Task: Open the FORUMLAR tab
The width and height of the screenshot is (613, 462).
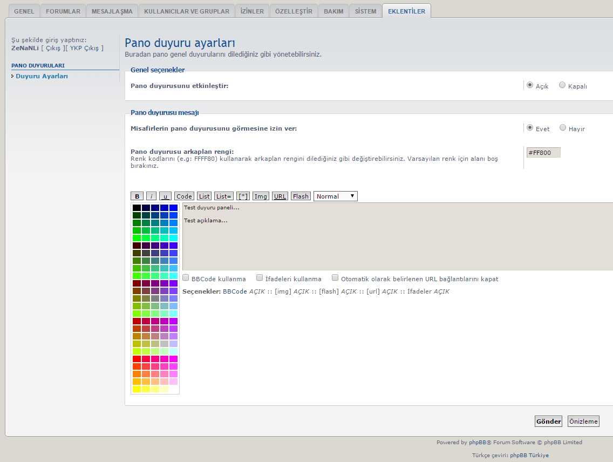Action: click(x=63, y=11)
